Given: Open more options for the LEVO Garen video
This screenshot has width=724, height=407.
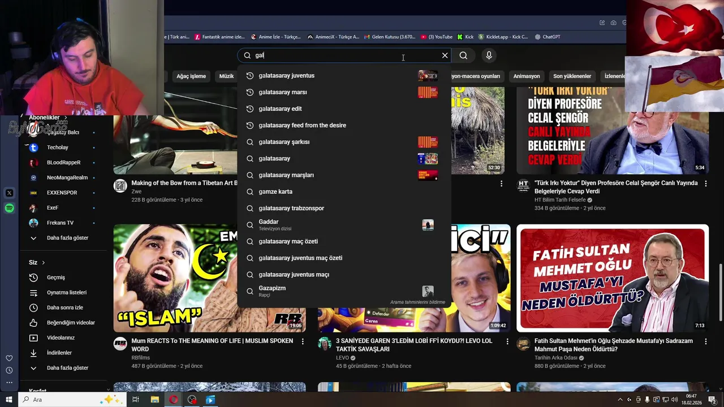Looking at the screenshot, I should (507, 341).
